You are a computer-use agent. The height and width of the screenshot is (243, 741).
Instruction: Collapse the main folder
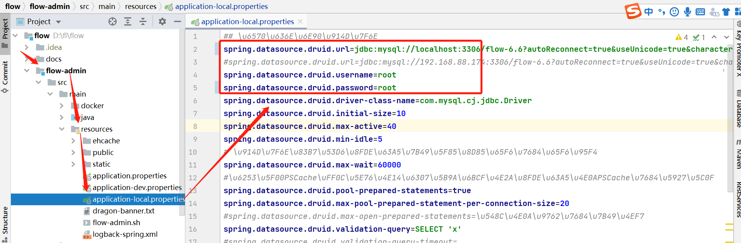(x=50, y=94)
